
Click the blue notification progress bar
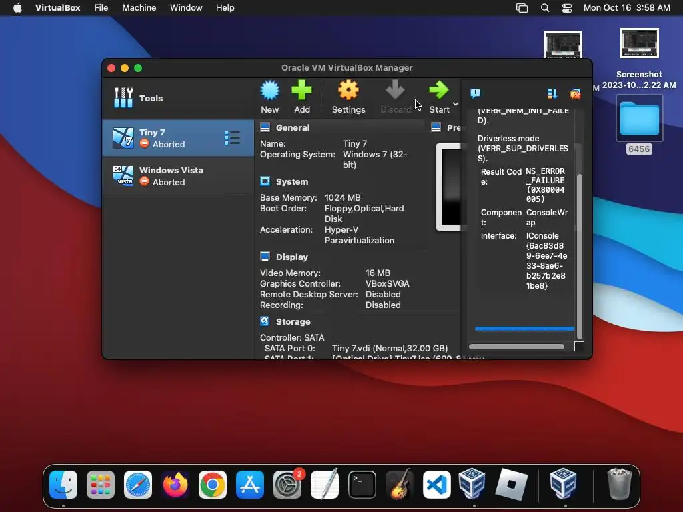tap(524, 329)
